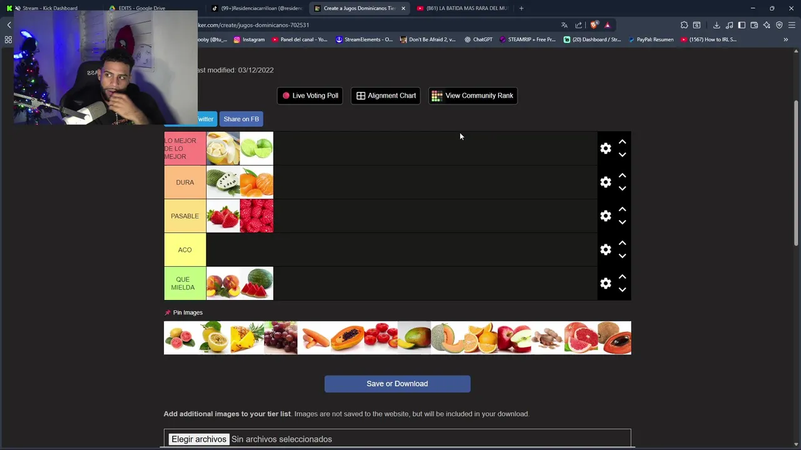801x450 pixels.
Task: Open settings gear for PASABLE row
Action: click(x=605, y=216)
